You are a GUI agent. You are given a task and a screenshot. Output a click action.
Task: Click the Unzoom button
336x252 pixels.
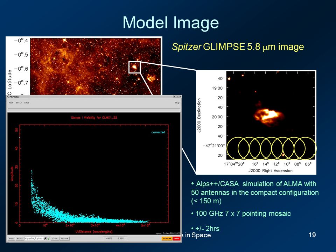click(64, 238)
